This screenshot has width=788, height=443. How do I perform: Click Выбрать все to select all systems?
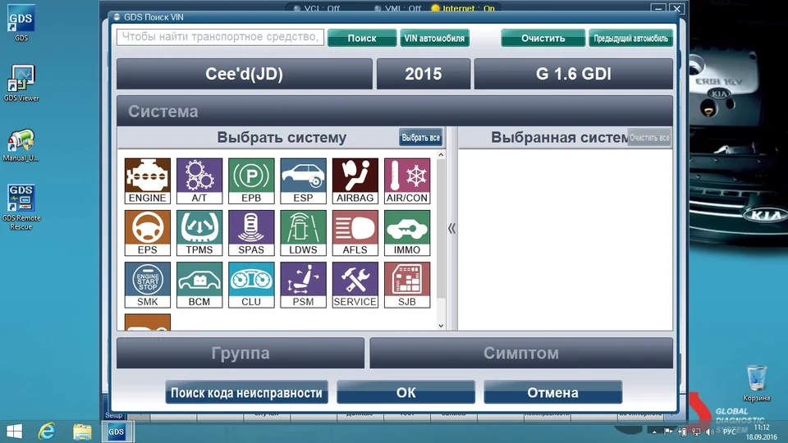coord(420,138)
